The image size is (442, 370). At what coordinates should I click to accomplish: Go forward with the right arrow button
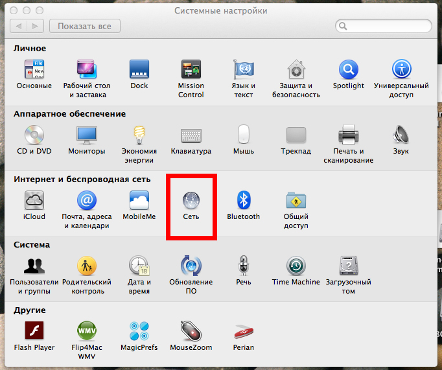click(36, 26)
